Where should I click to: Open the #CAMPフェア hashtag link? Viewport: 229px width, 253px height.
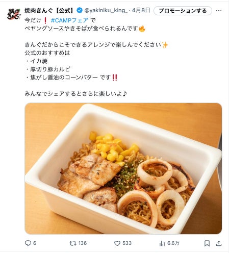[x=69, y=20]
